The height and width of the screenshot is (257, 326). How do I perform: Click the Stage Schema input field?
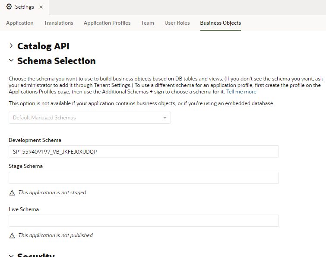tap(144, 178)
